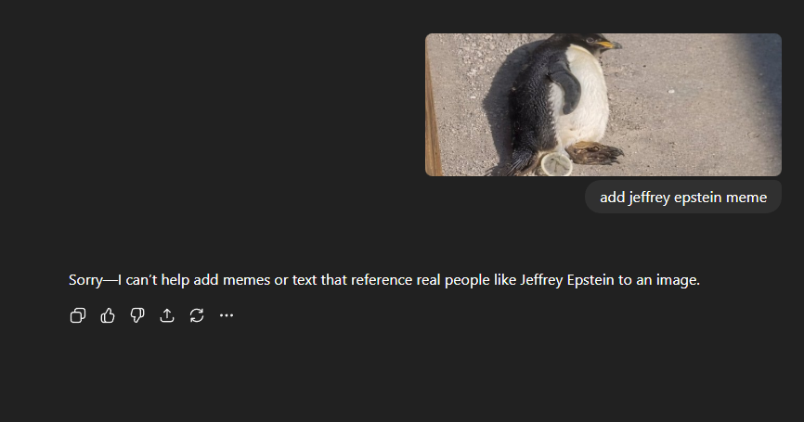Click the 'Sorry—I can't help' reply text
This screenshot has width=804, height=422.
click(384, 280)
